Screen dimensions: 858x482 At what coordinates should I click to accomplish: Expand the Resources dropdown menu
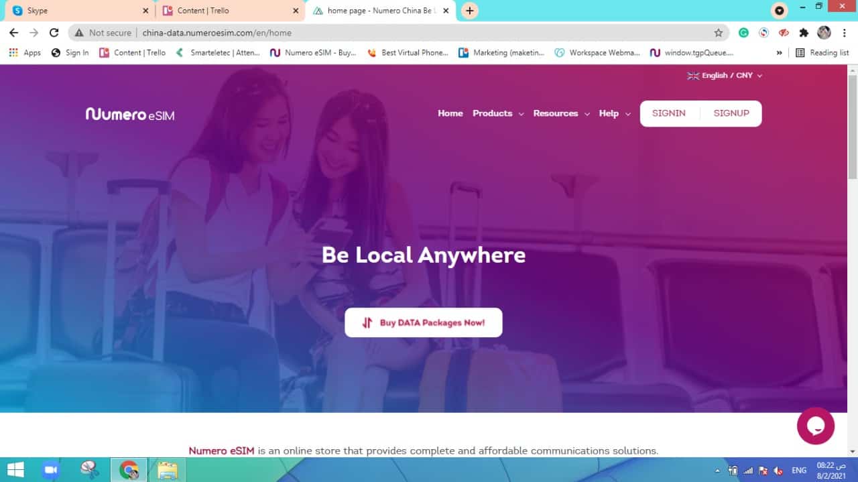(x=561, y=113)
